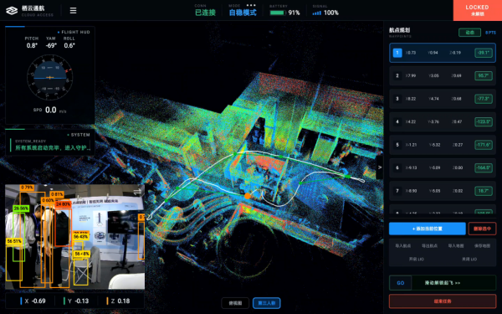Collapse the waypoint side panel arrow
The width and height of the screenshot is (502, 314).
click(x=380, y=167)
